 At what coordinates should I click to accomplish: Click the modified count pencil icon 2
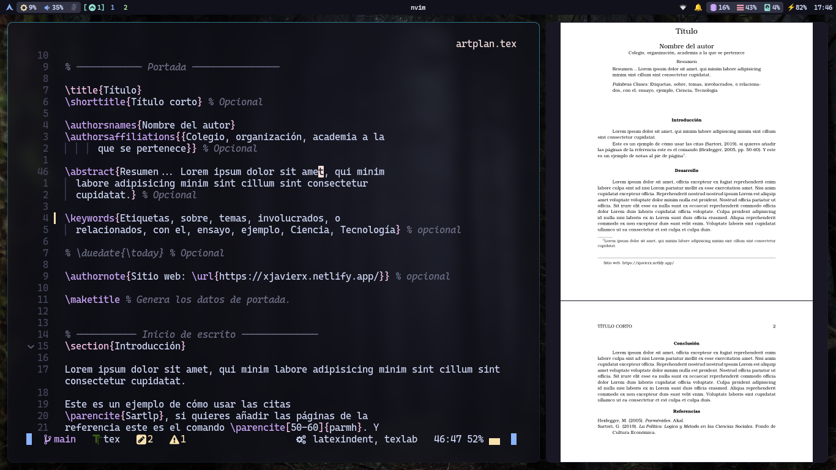pyautogui.click(x=144, y=439)
